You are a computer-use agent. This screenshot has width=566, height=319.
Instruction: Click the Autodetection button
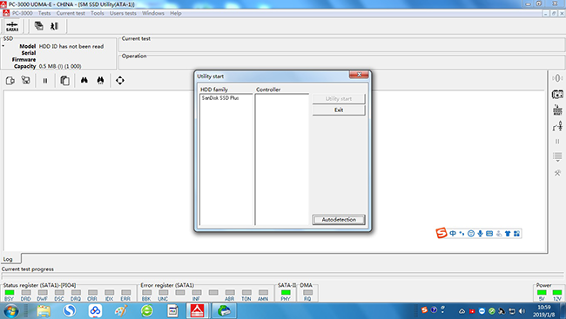coord(339,220)
